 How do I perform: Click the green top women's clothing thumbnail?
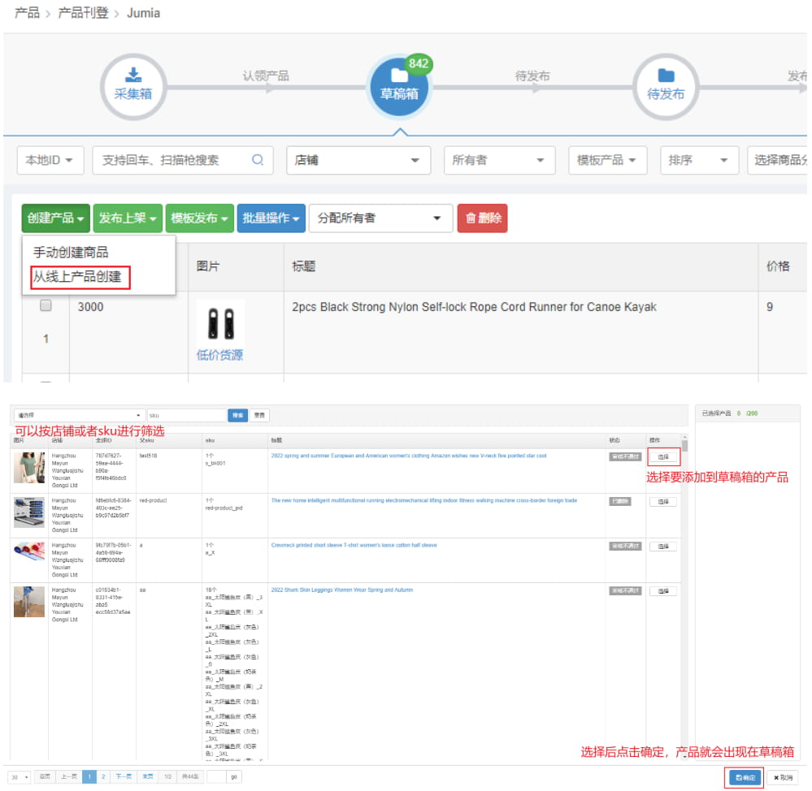tap(29, 468)
